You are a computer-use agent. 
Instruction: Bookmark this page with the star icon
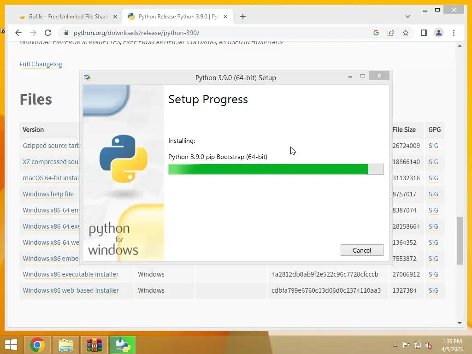[x=406, y=33]
